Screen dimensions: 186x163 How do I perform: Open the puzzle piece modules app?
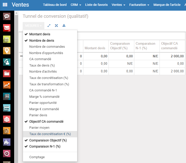click(x=7, y=142)
